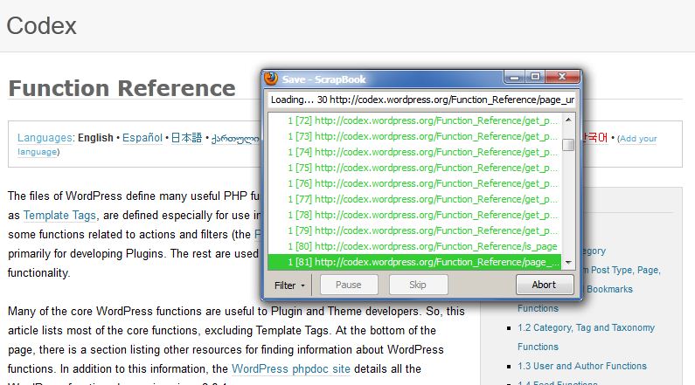Viewport: 695px width, 385px height.
Task: Maximize the ScrapBook Save window
Action: [535, 77]
